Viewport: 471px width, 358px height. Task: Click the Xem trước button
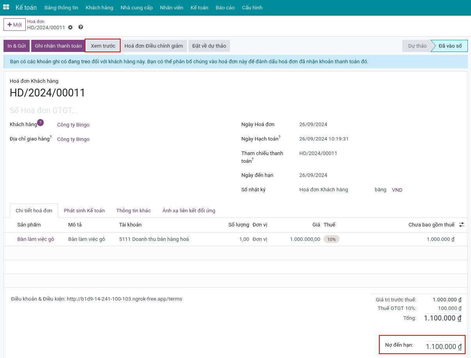[x=103, y=46]
